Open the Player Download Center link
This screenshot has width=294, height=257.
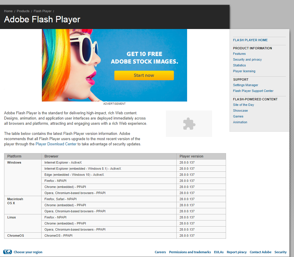[56, 144]
